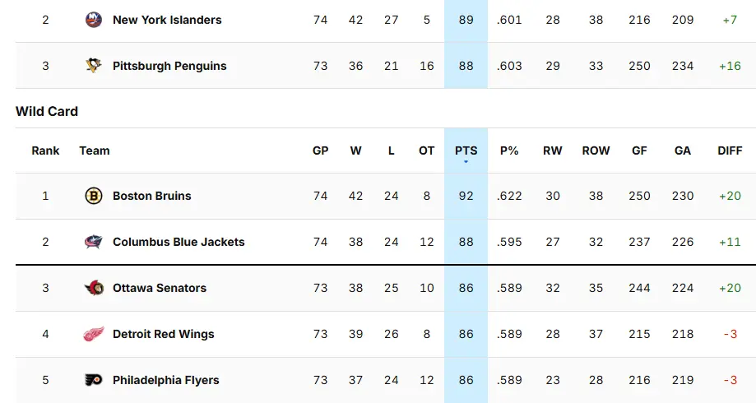
Task: Sort Wild Card table by PTS column
Action: [466, 151]
